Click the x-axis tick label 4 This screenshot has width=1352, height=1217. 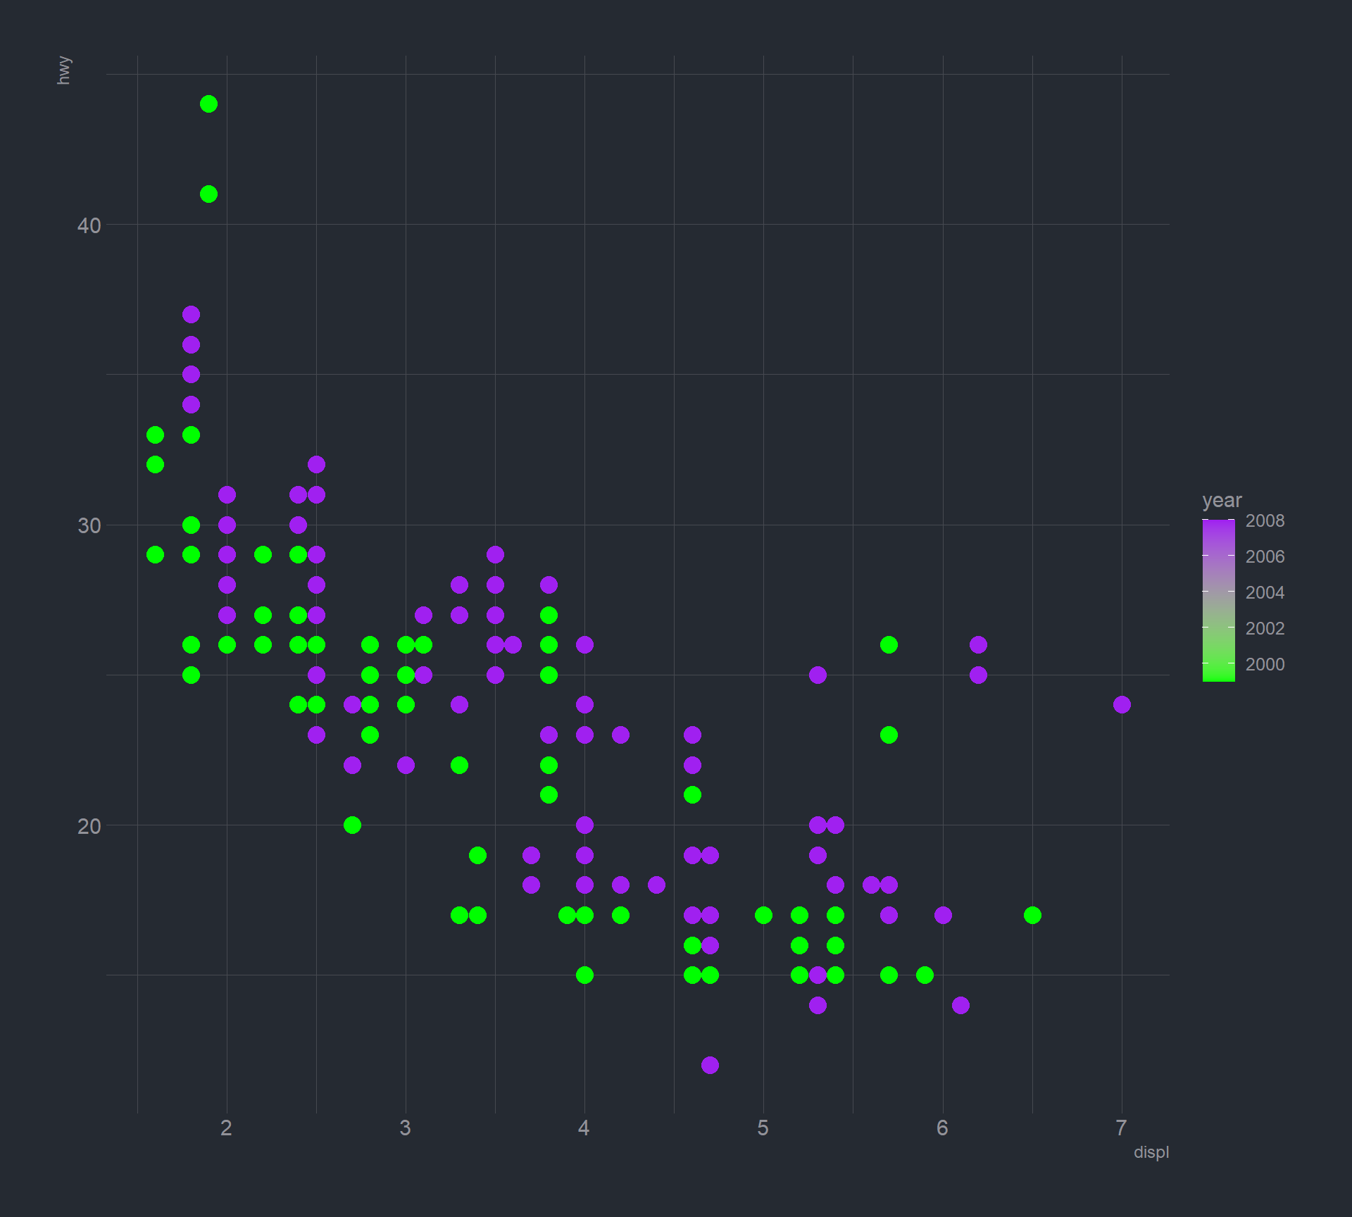[584, 1128]
